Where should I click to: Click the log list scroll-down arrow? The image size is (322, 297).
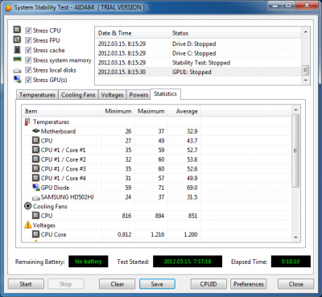click(x=305, y=80)
